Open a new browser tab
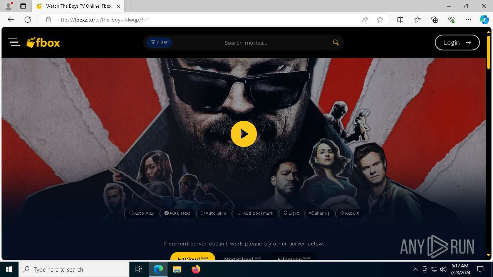The height and width of the screenshot is (277, 493). pyautogui.click(x=131, y=6)
